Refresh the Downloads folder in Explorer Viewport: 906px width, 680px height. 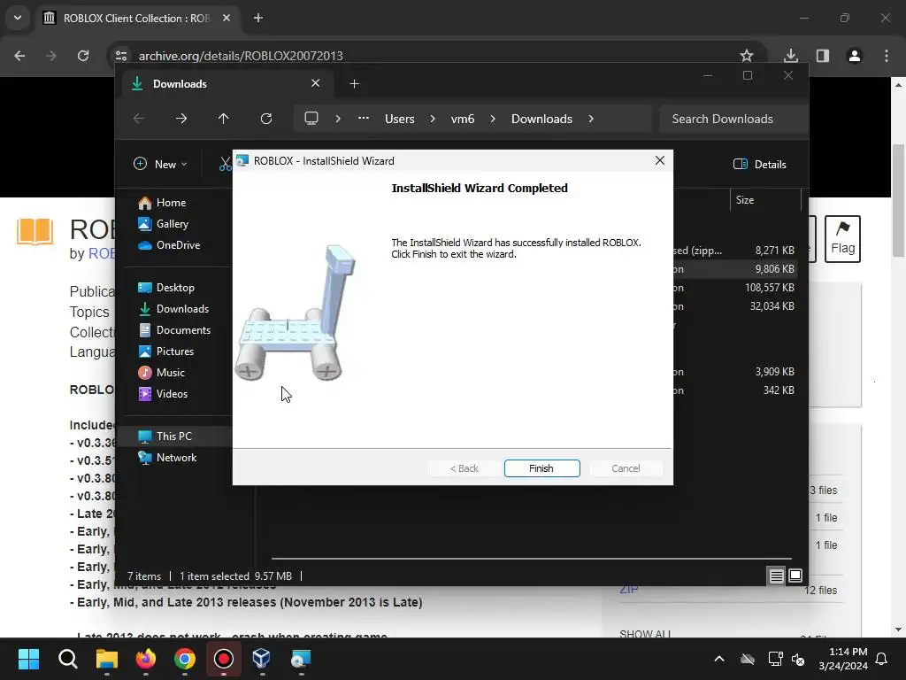click(x=265, y=119)
